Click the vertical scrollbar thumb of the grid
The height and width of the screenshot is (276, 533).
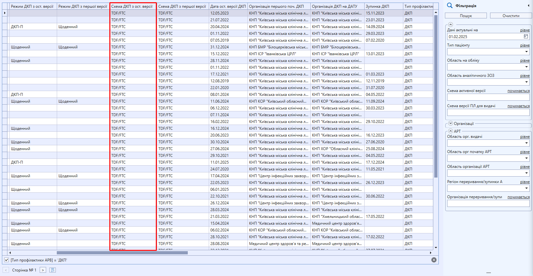(436, 96)
